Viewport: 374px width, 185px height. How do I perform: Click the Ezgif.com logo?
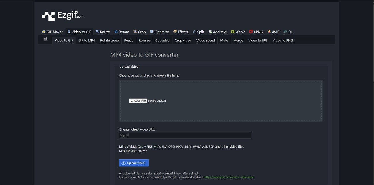click(x=62, y=16)
